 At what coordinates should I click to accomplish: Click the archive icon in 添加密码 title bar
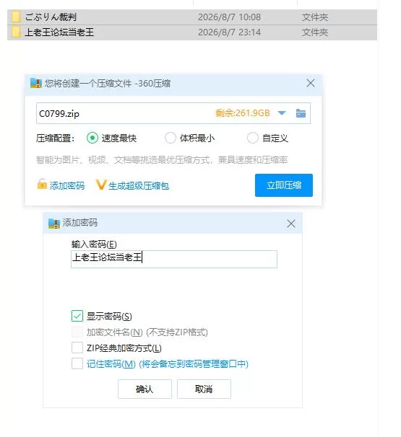[x=54, y=224]
